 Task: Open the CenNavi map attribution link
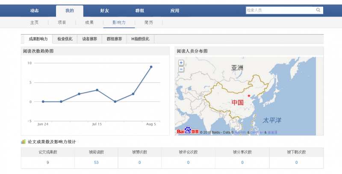coord(257,132)
